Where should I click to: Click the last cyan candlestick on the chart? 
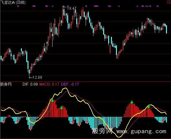[167, 29]
